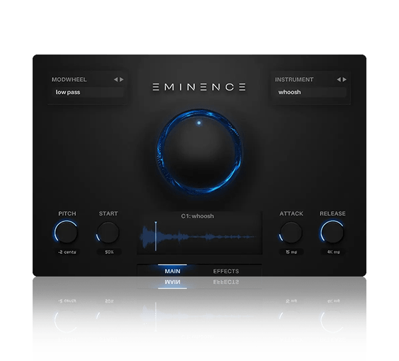
Task: Click the PITCH label
Action: 67,213
